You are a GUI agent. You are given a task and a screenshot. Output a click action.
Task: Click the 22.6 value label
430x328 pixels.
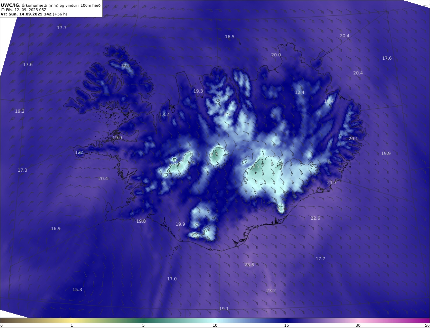tap(315, 218)
